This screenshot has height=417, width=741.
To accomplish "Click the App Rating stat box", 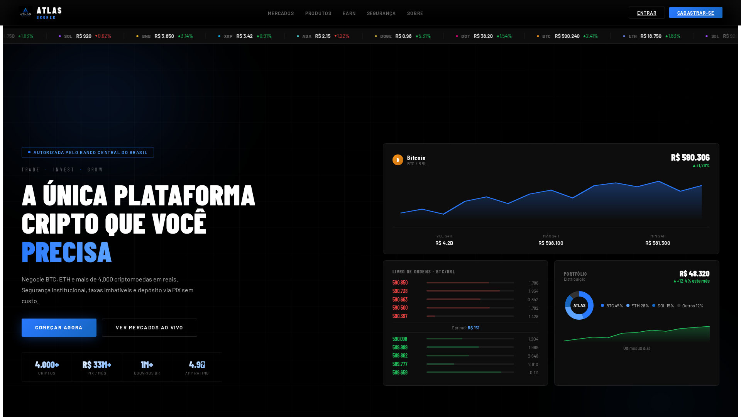I will click(x=197, y=367).
